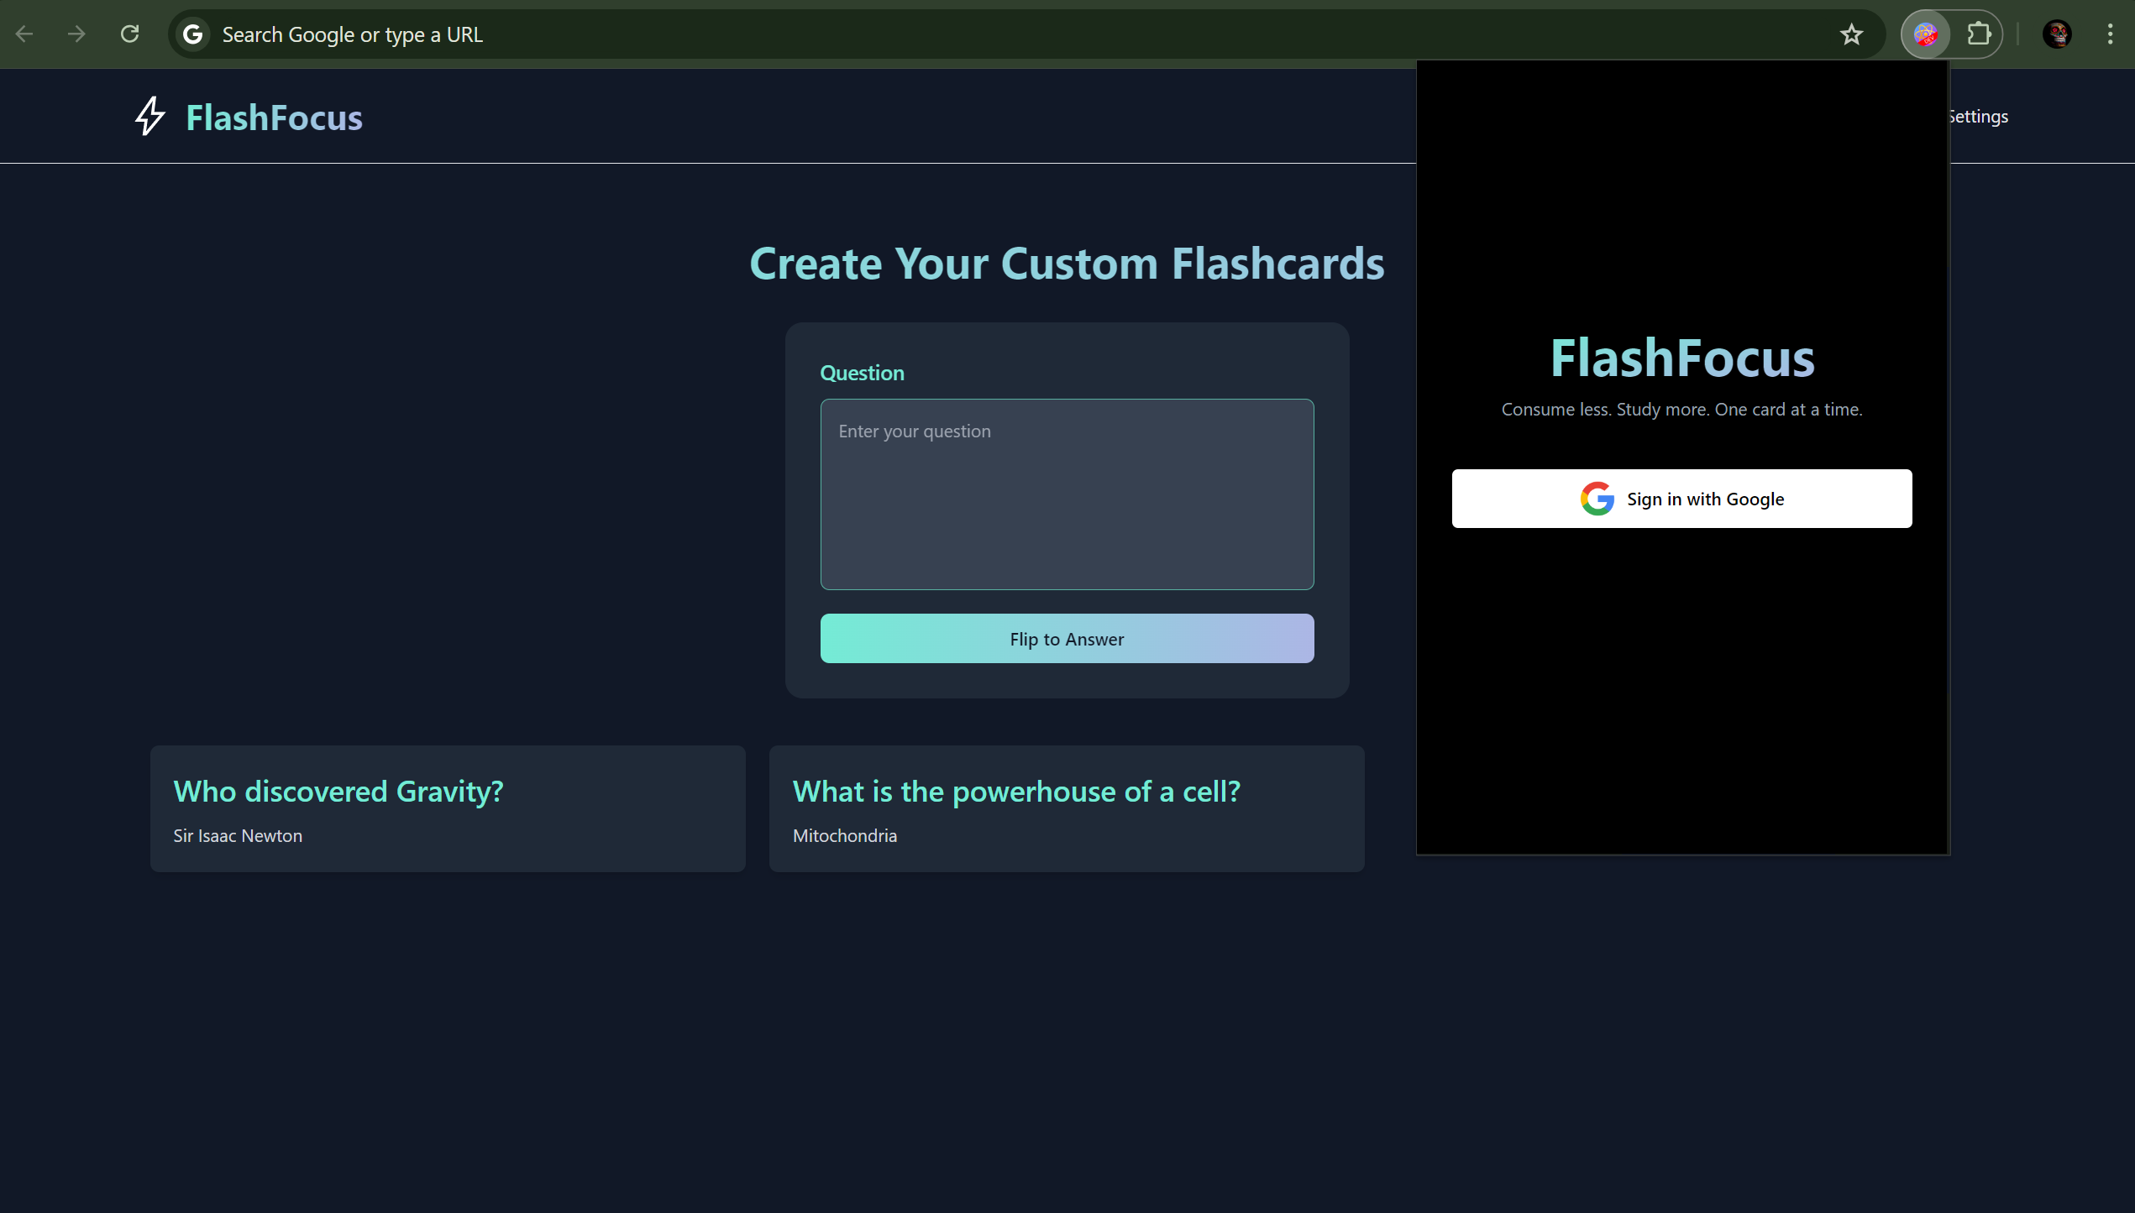The height and width of the screenshot is (1213, 2135).
Task: Reload the current page
Action: 129,34
